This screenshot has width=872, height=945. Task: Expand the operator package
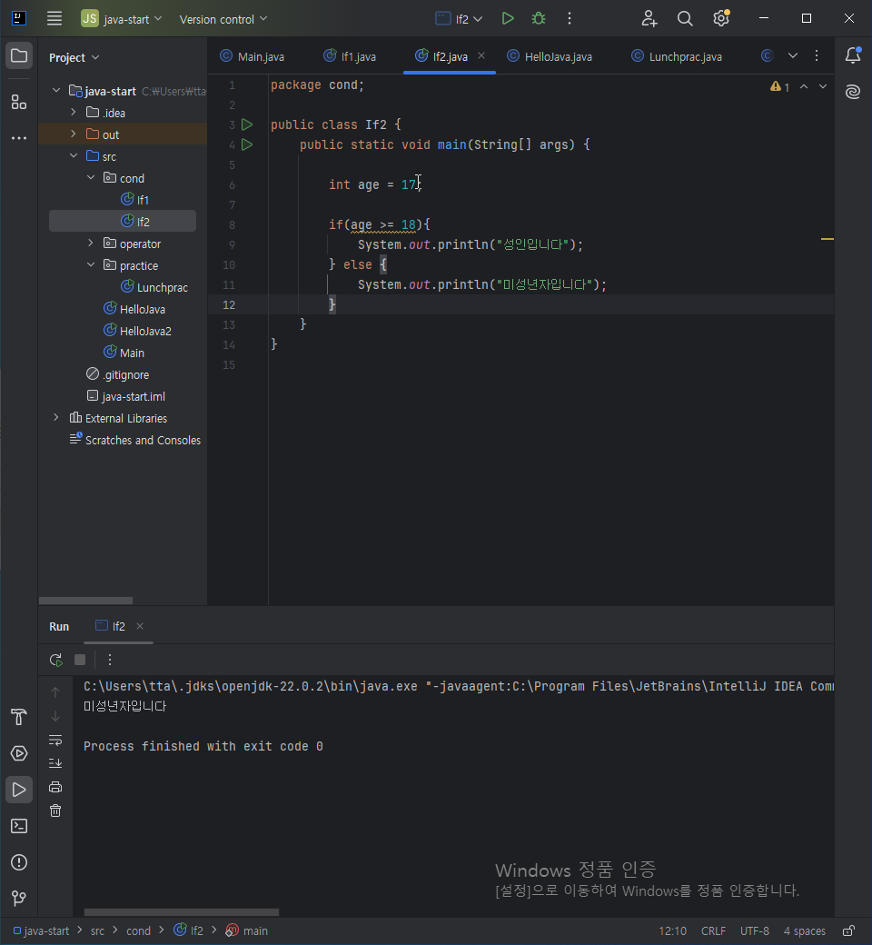click(91, 243)
